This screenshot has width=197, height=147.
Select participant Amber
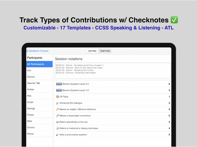39,89
